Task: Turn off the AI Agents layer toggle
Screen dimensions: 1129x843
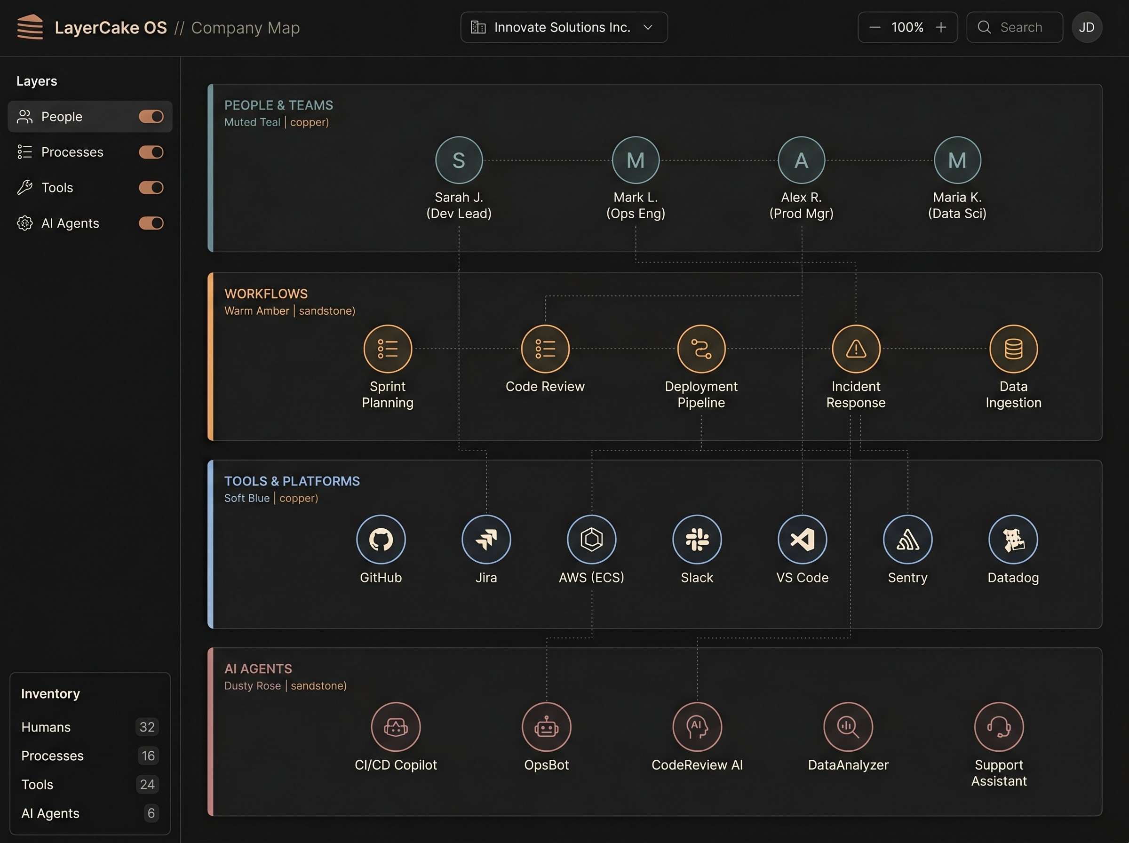Action: pyautogui.click(x=151, y=223)
